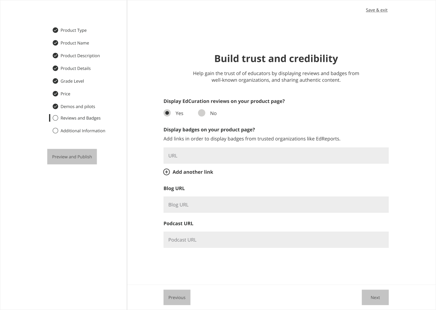The height and width of the screenshot is (310, 436).
Task: Click the Next button
Action: (x=375, y=297)
